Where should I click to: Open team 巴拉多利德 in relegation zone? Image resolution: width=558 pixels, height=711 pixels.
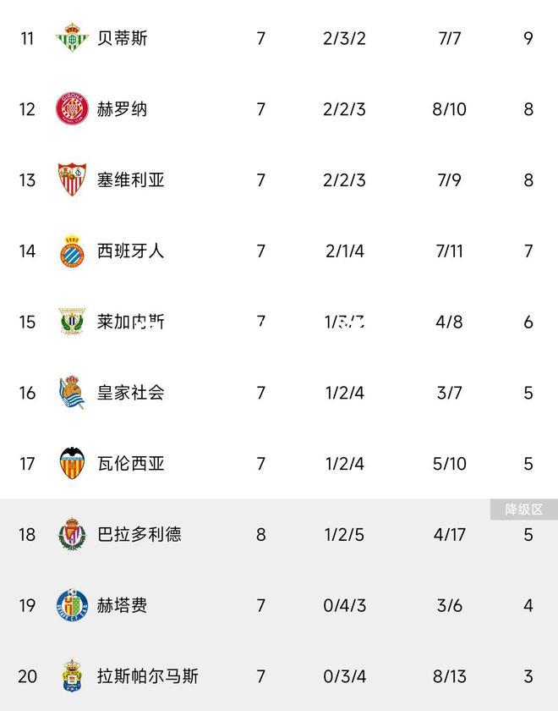tap(139, 535)
